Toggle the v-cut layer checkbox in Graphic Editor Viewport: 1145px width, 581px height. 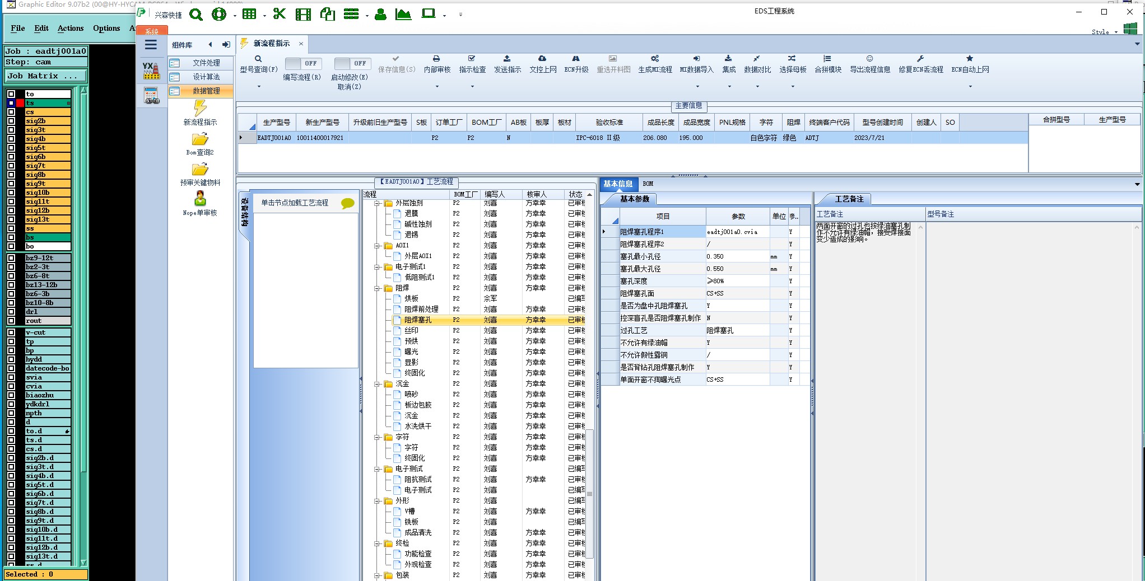pyautogui.click(x=11, y=332)
